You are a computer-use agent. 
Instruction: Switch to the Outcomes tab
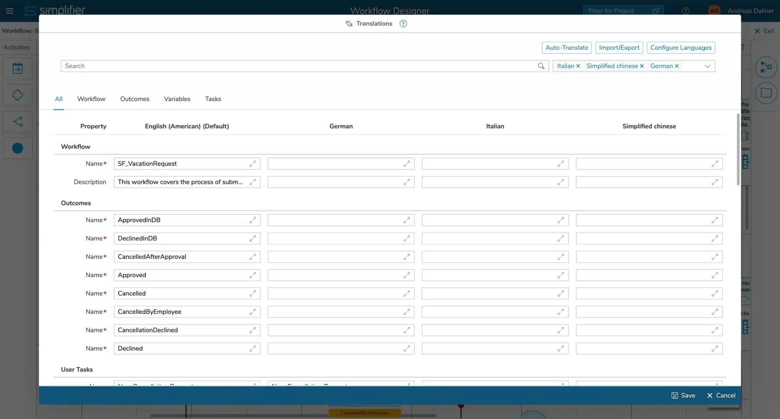(x=134, y=99)
